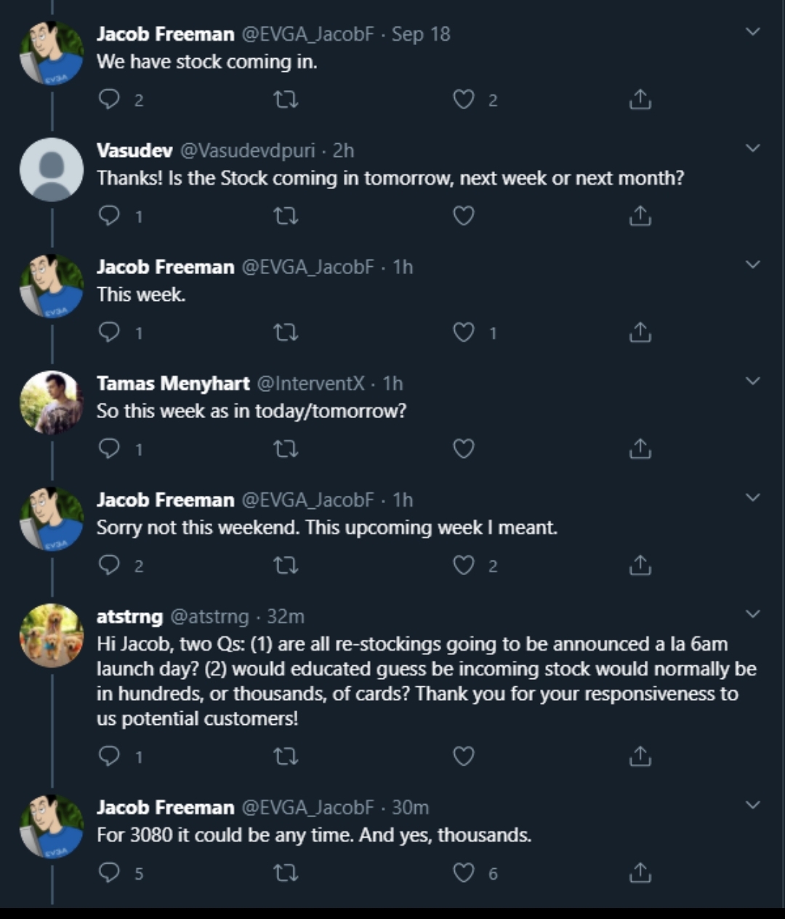The width and height of the screenshot is (785, 919).
Task: Open more options on Vasudev's tweet
Action: pos(753,148)
